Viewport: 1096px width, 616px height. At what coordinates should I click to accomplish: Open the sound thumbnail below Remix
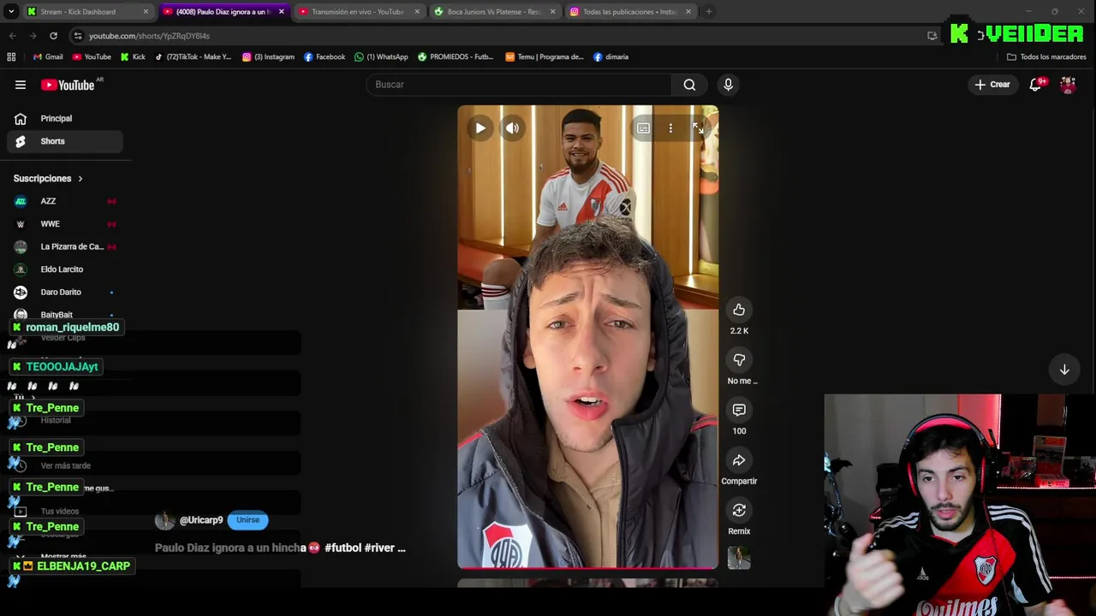(739, 559)
